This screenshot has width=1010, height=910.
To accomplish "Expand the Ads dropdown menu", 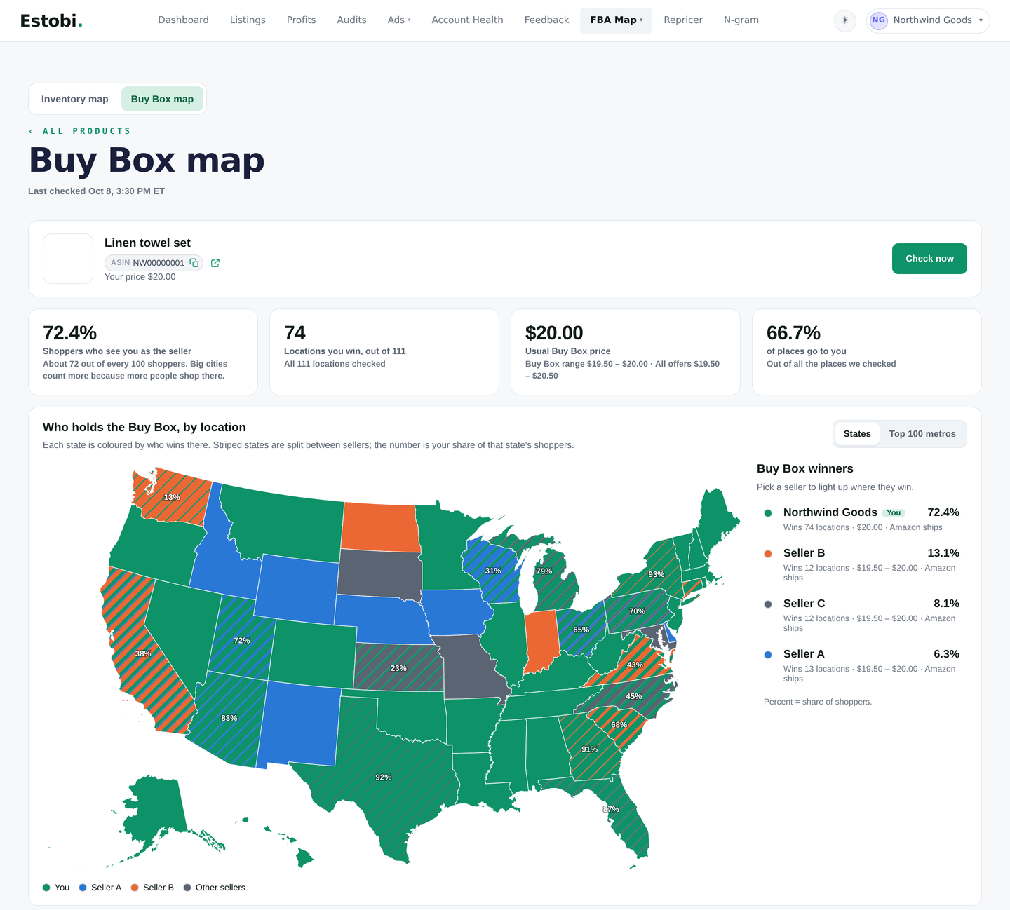I will pyautogui.click(x=399, y=20).
